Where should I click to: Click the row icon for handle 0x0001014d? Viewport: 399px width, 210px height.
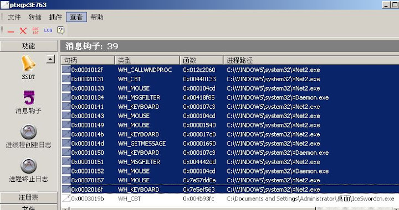[66, 143]
